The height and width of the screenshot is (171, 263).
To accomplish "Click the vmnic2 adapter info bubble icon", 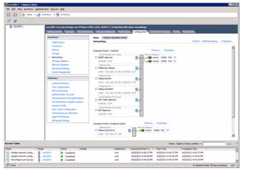I will point(168,130).
